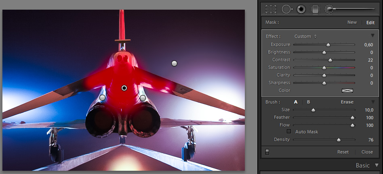Collapse the Effect sliders disclosure triangle
The width and height of the screenshot is (383, 174).
pos(372,36)
